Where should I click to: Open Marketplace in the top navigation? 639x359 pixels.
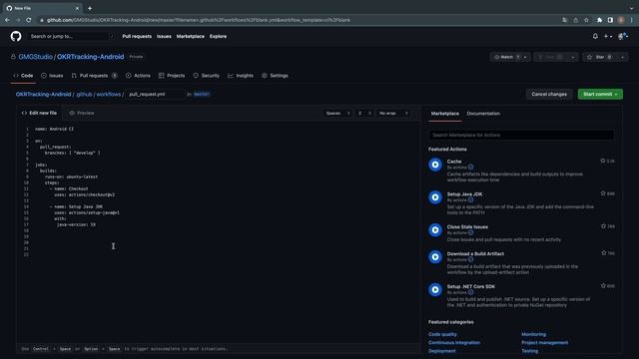click(191, 36)
